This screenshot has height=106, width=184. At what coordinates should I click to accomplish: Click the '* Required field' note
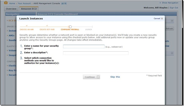click(154, 76)
